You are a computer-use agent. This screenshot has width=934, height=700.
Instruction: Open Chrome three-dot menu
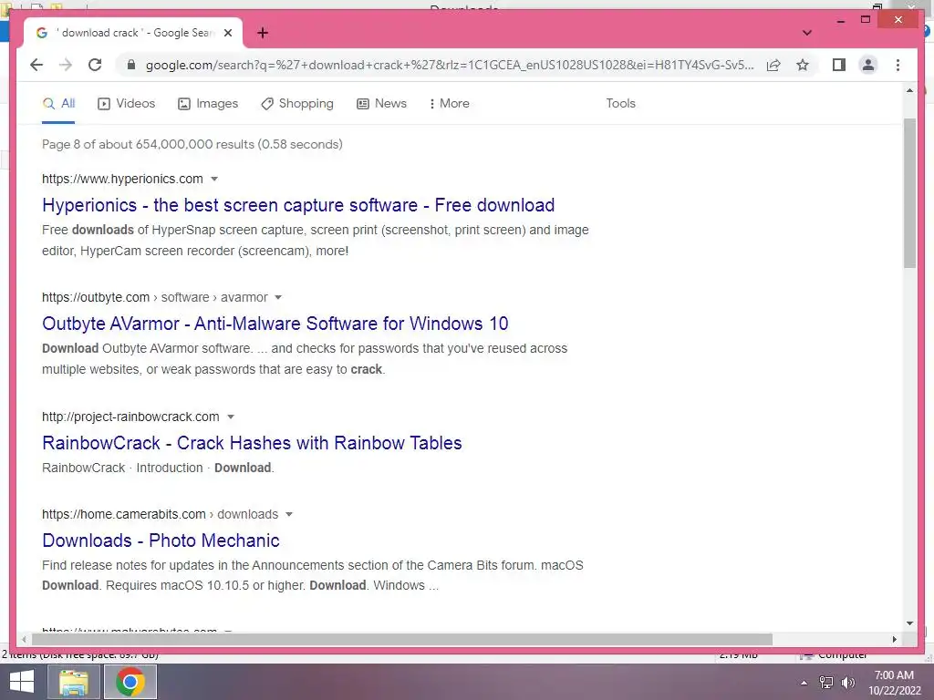coord(898,65)
